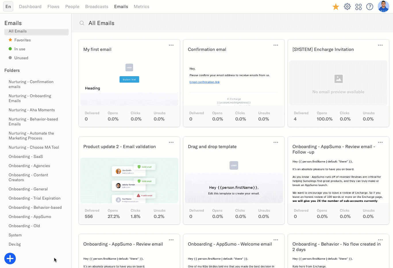The width and height of the screenshot is (393, 268).
Task: Open options for AppSumo Welcome email card
Action: [276, 240]
